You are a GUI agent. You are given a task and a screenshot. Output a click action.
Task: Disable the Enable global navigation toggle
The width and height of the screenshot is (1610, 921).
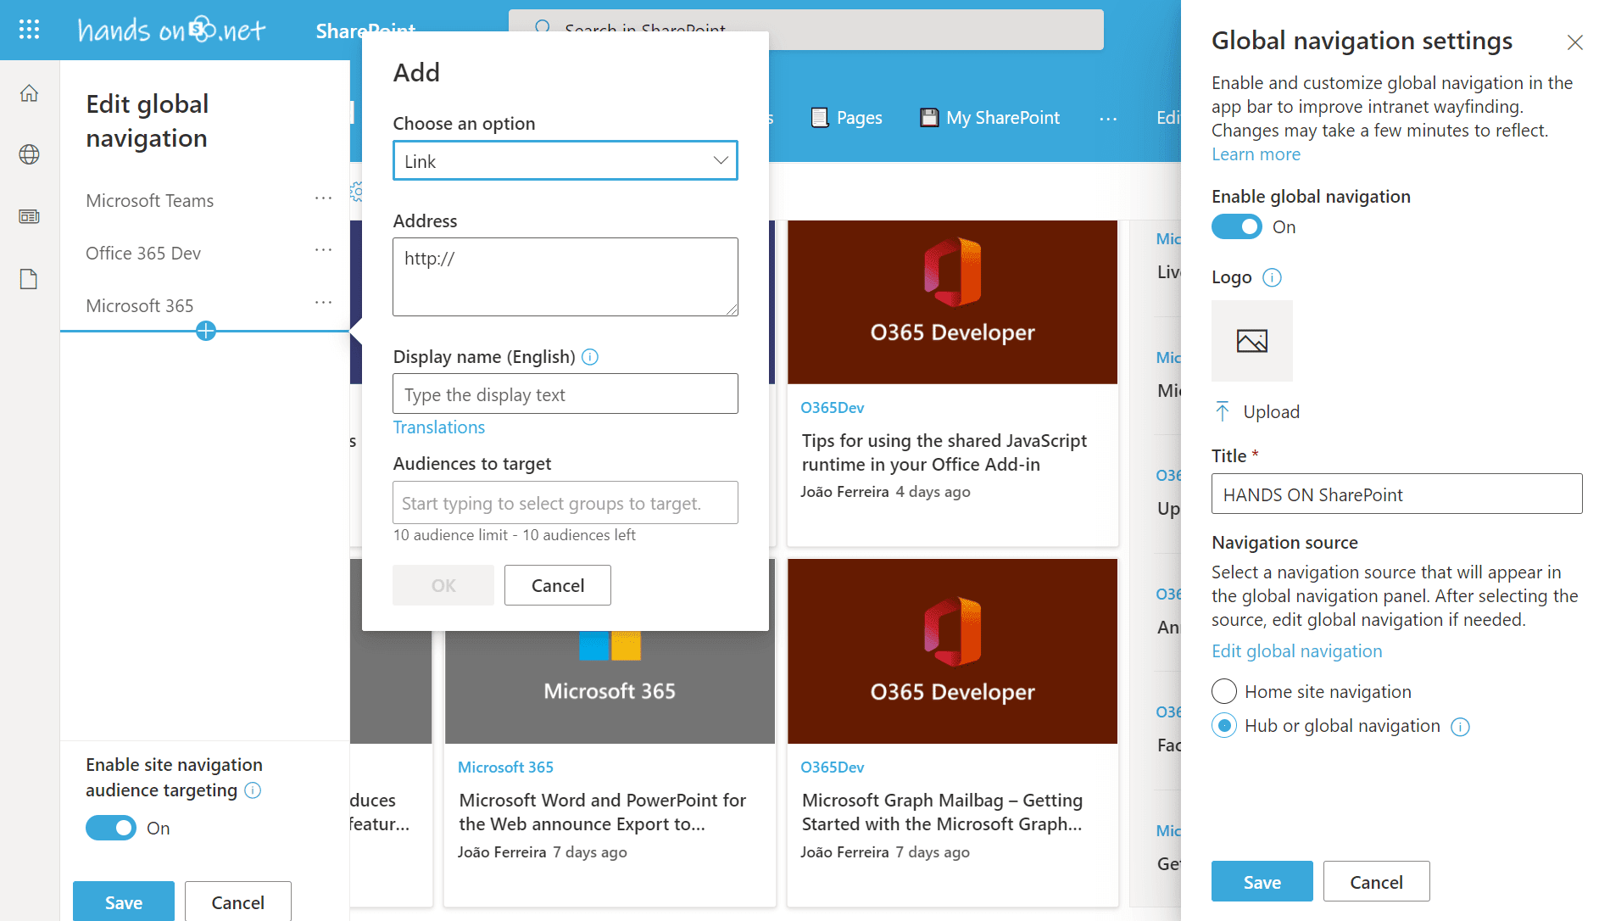(x=1237, y=227)
